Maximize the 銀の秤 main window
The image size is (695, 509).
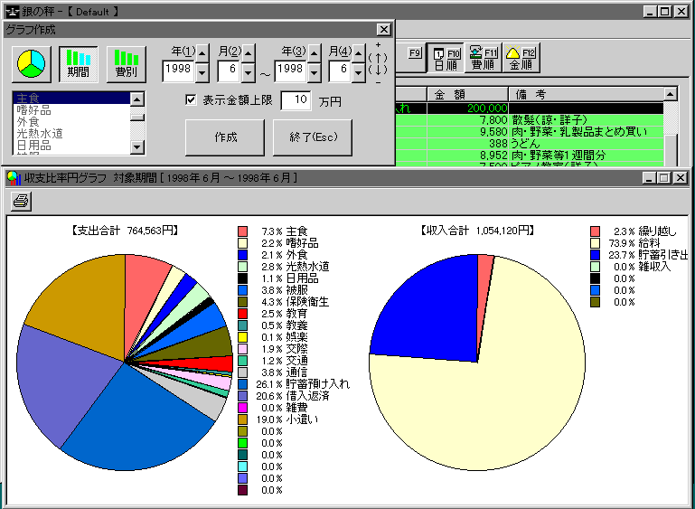(665, 12)
